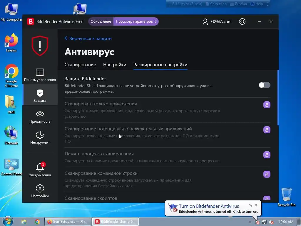This screenshot has width=301, height=226.
Task: Go back via Вернуться к защите link
Action: 88,39
